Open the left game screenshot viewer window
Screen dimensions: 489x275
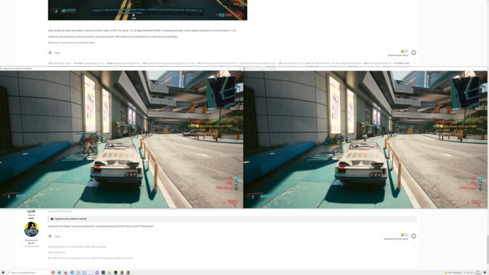pos(122,138)
